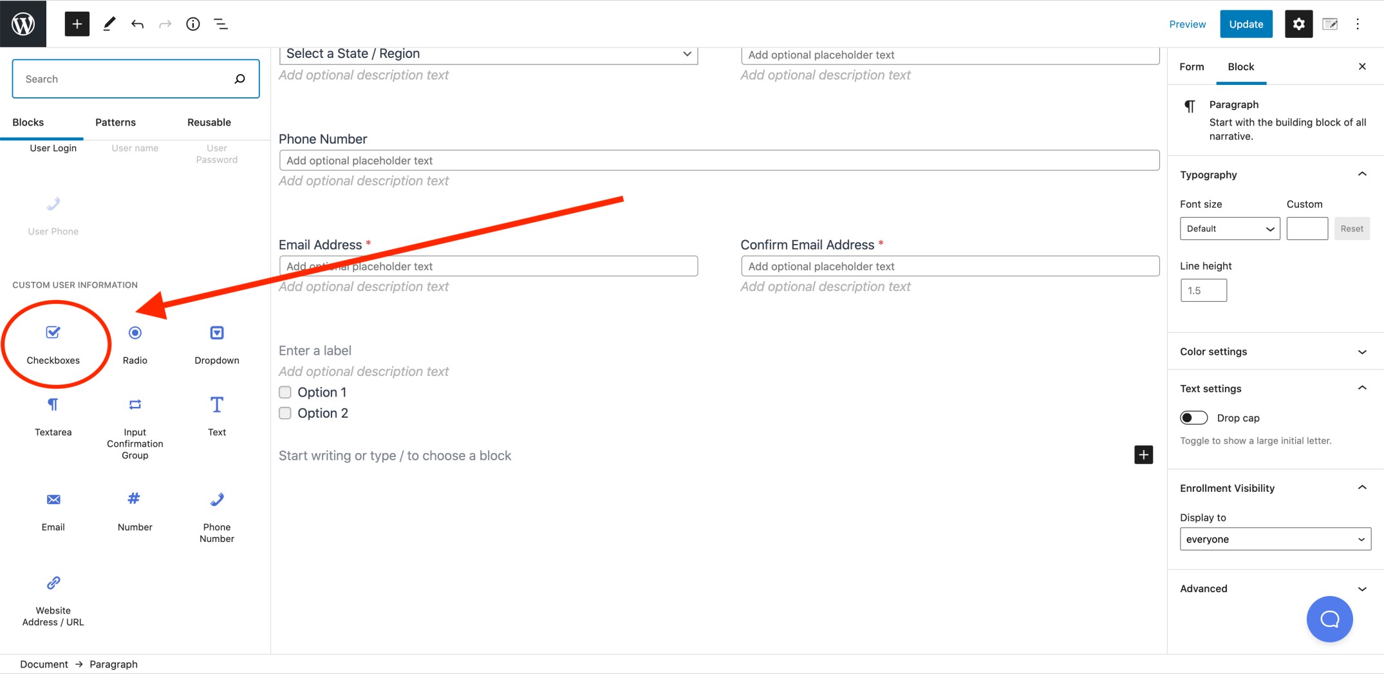Add block with the inline plus button
This screenshot has height=674, width=1384.
point(1143,454)
